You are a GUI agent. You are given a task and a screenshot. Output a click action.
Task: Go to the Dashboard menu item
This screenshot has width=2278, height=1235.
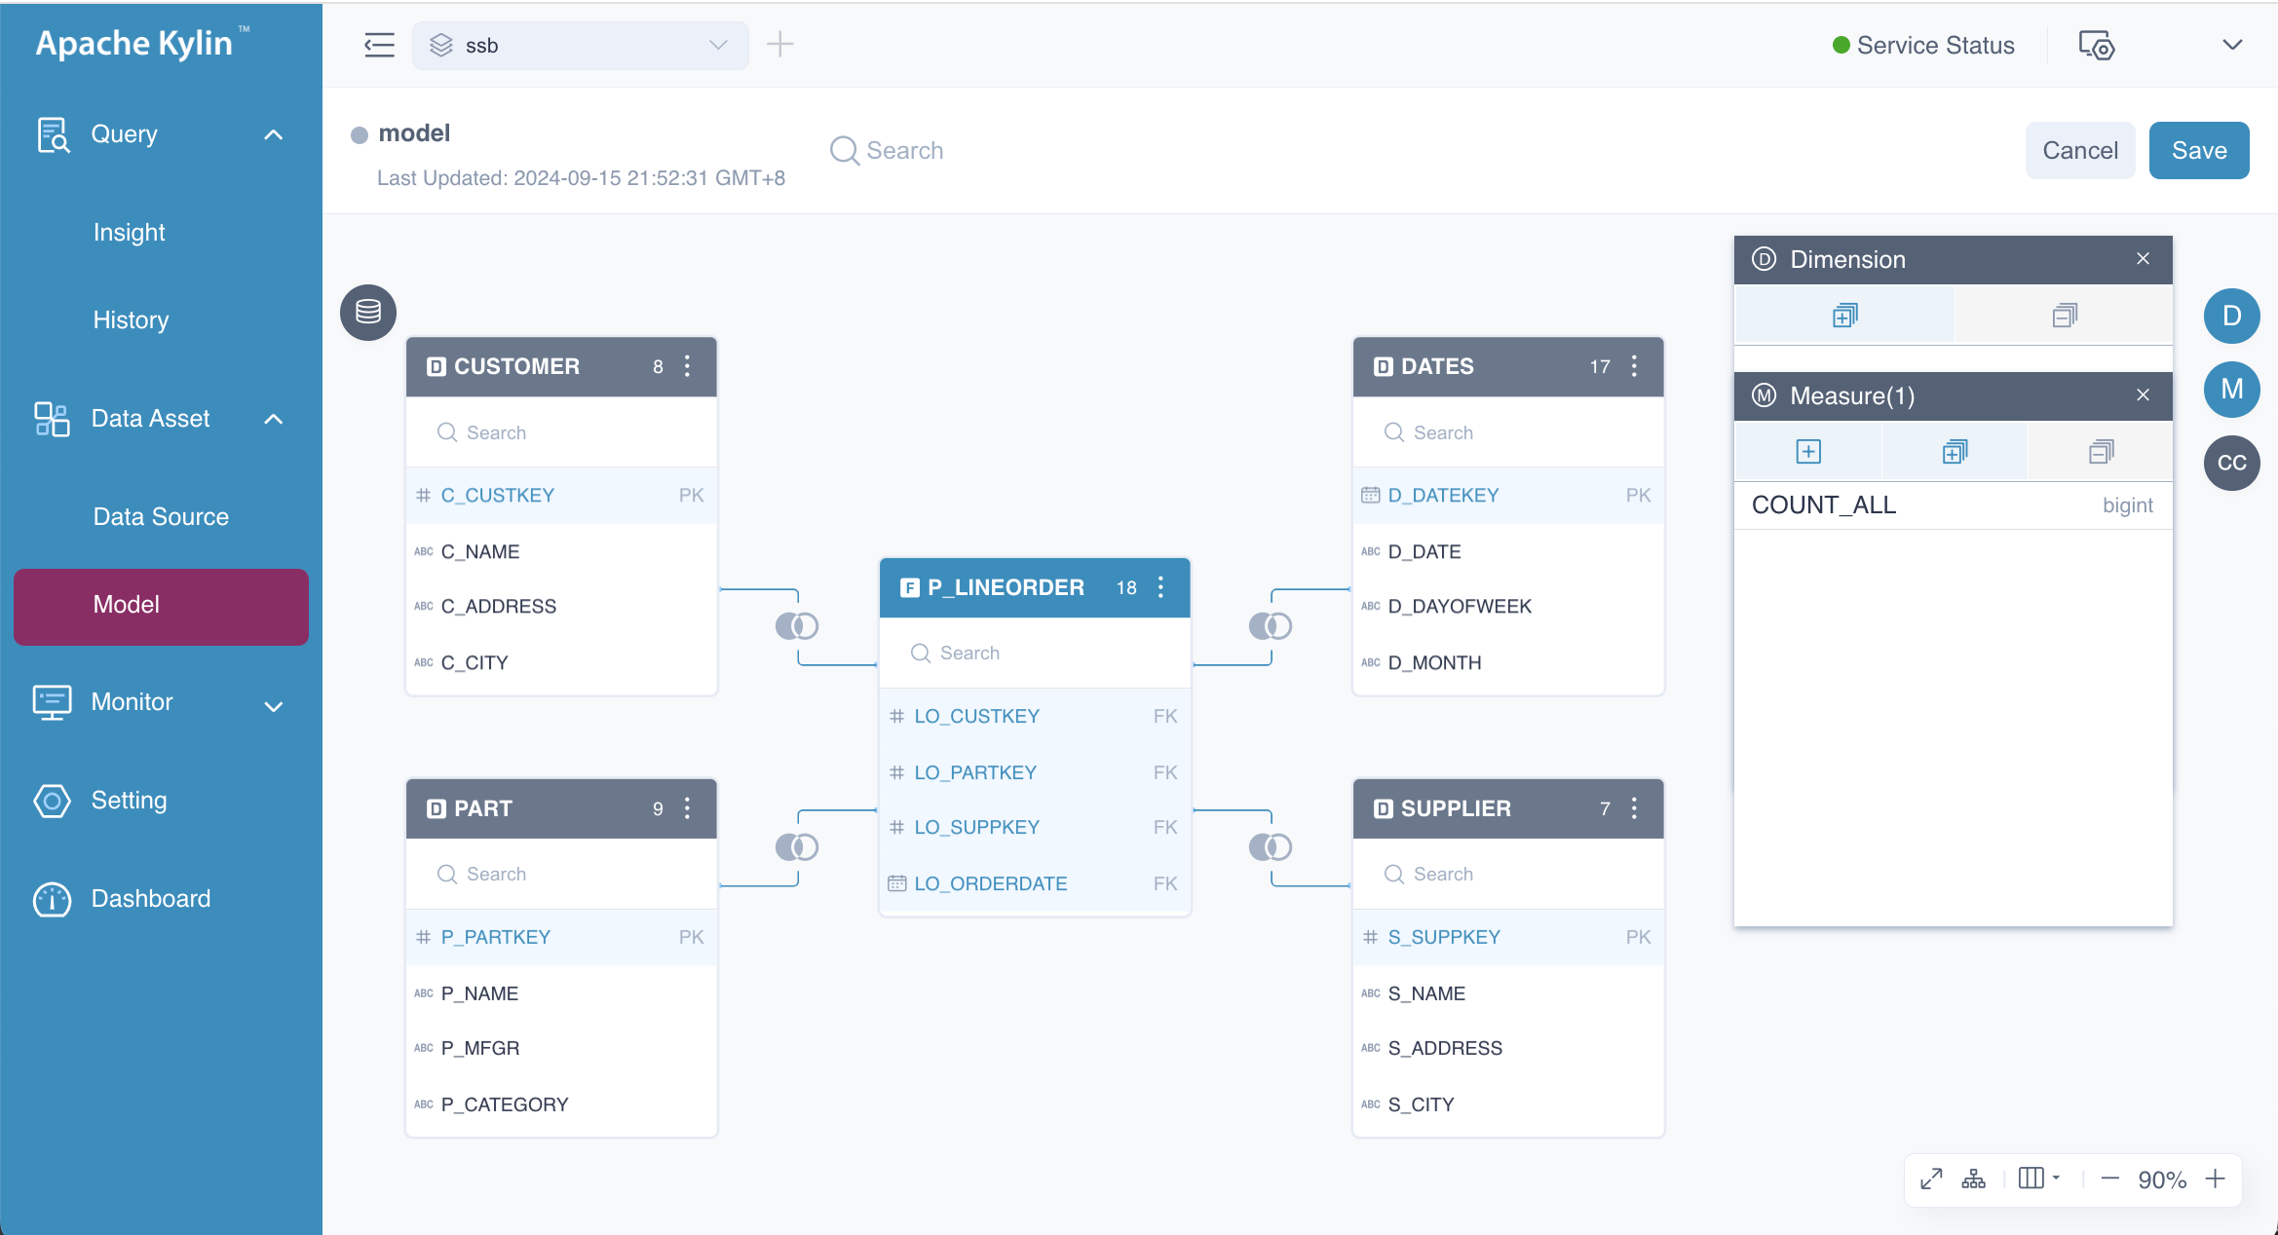(150, 898)
